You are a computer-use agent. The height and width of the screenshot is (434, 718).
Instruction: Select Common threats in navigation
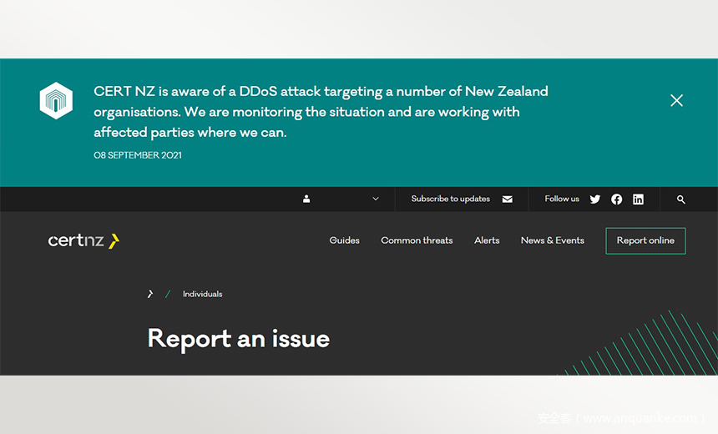(x=417, y=240)
